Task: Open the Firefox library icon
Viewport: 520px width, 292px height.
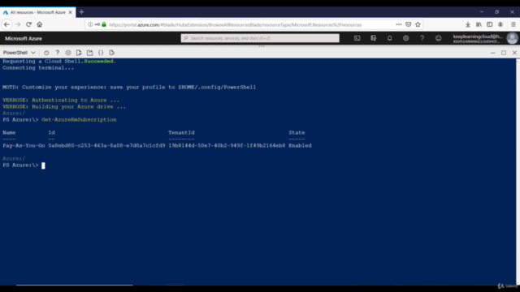Action: click(x=479, y=24)
